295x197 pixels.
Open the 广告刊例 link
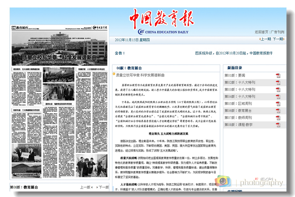coord(277,32)
